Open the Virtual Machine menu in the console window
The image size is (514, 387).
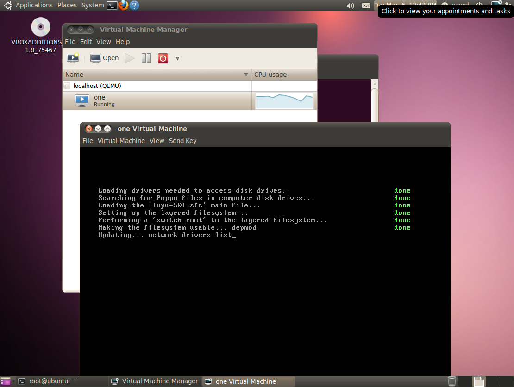[x=121, y=141]
